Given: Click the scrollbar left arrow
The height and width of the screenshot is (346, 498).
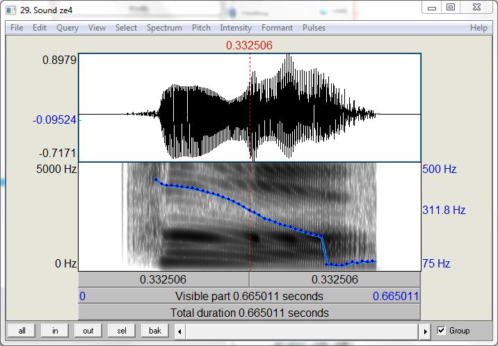Looking at the screenshot, I should (x=179, y=331).
